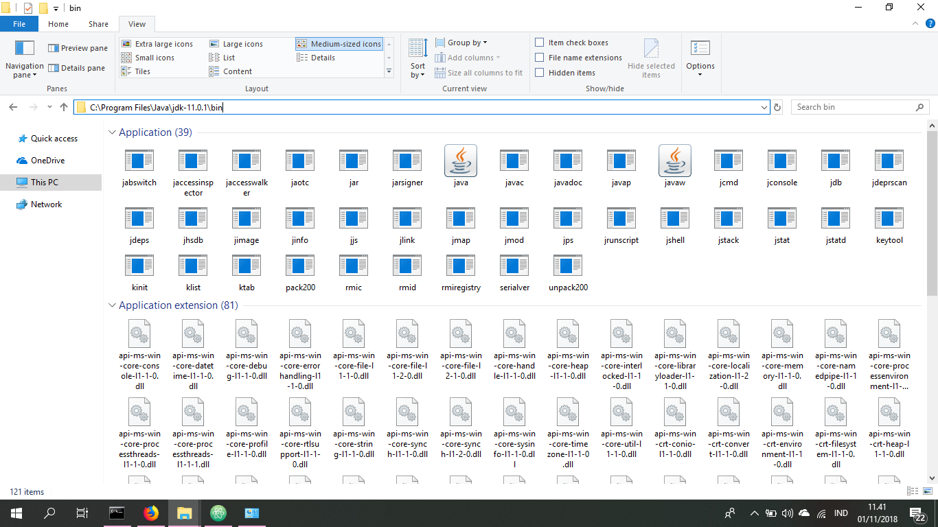938x527 pixels.
Task: Select the javadoc executable icon
Action: pyautogui.click(x=568, y=161)
